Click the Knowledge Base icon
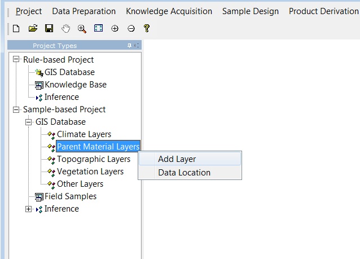 pyautogui.click(x=39, y=85)
